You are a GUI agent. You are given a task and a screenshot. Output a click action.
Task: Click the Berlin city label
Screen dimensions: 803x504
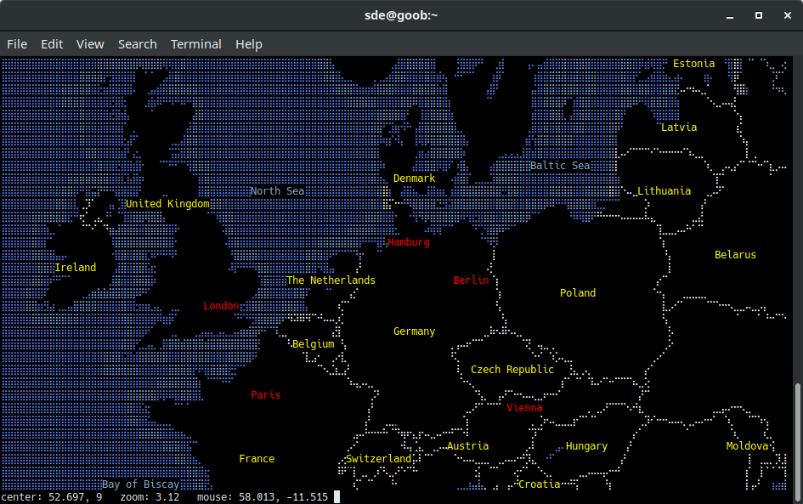(472, 280)
